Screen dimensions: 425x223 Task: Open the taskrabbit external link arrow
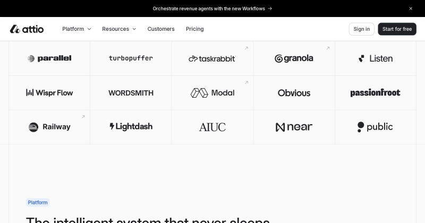[x=246, y=48]
